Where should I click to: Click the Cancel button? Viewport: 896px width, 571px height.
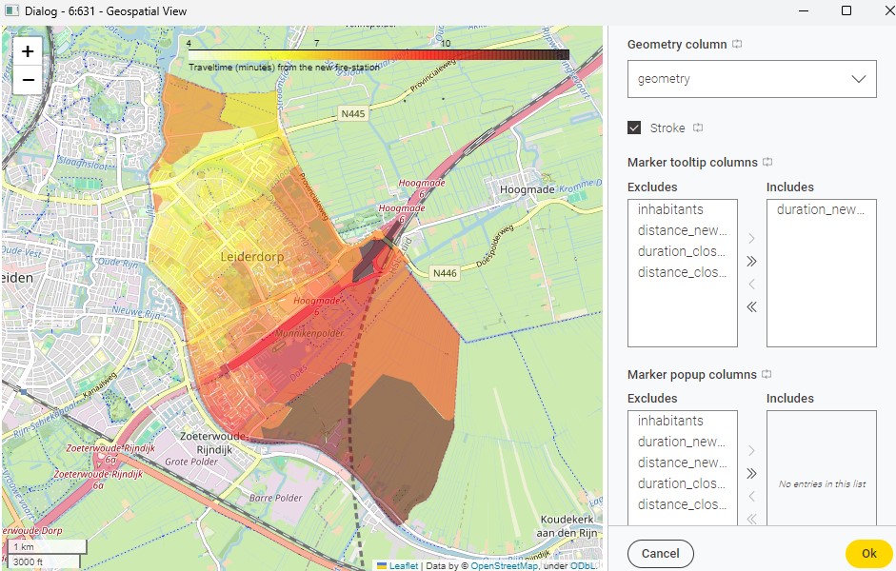coord(660,553)
